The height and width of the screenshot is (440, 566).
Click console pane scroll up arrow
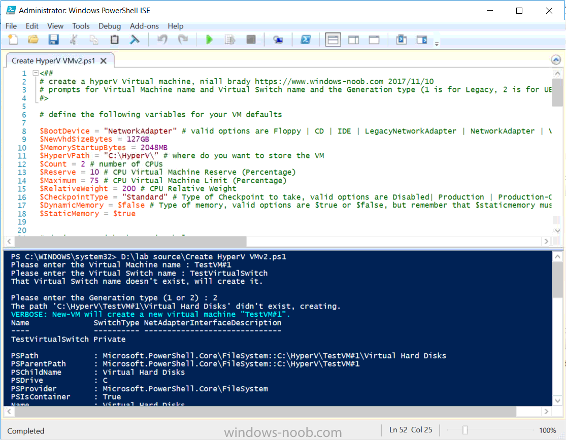point(557,257)
